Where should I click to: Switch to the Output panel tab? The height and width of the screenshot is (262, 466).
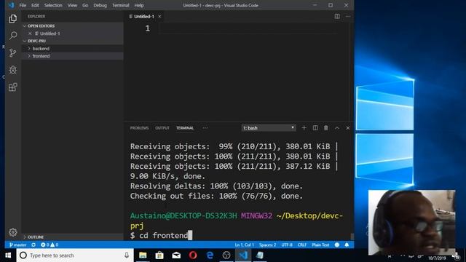click(162, 128)
